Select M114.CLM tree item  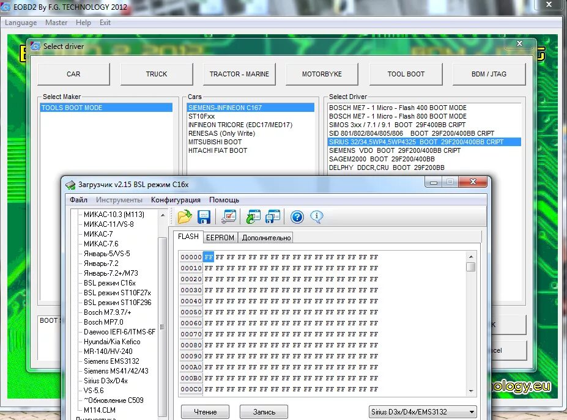pyautogui.click(x=100, y=410)
